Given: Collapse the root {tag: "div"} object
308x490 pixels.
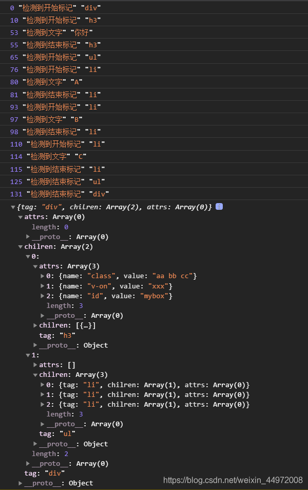Looking at the screenshot, I should point(13,207).
